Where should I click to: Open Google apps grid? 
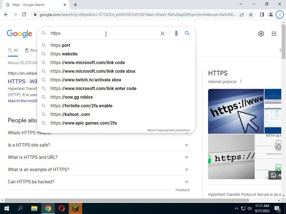pyautogui.click(x=274, y=34)
